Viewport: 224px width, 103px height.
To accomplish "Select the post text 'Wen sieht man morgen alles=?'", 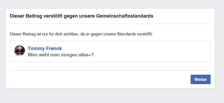I will (x=61, y=55).
